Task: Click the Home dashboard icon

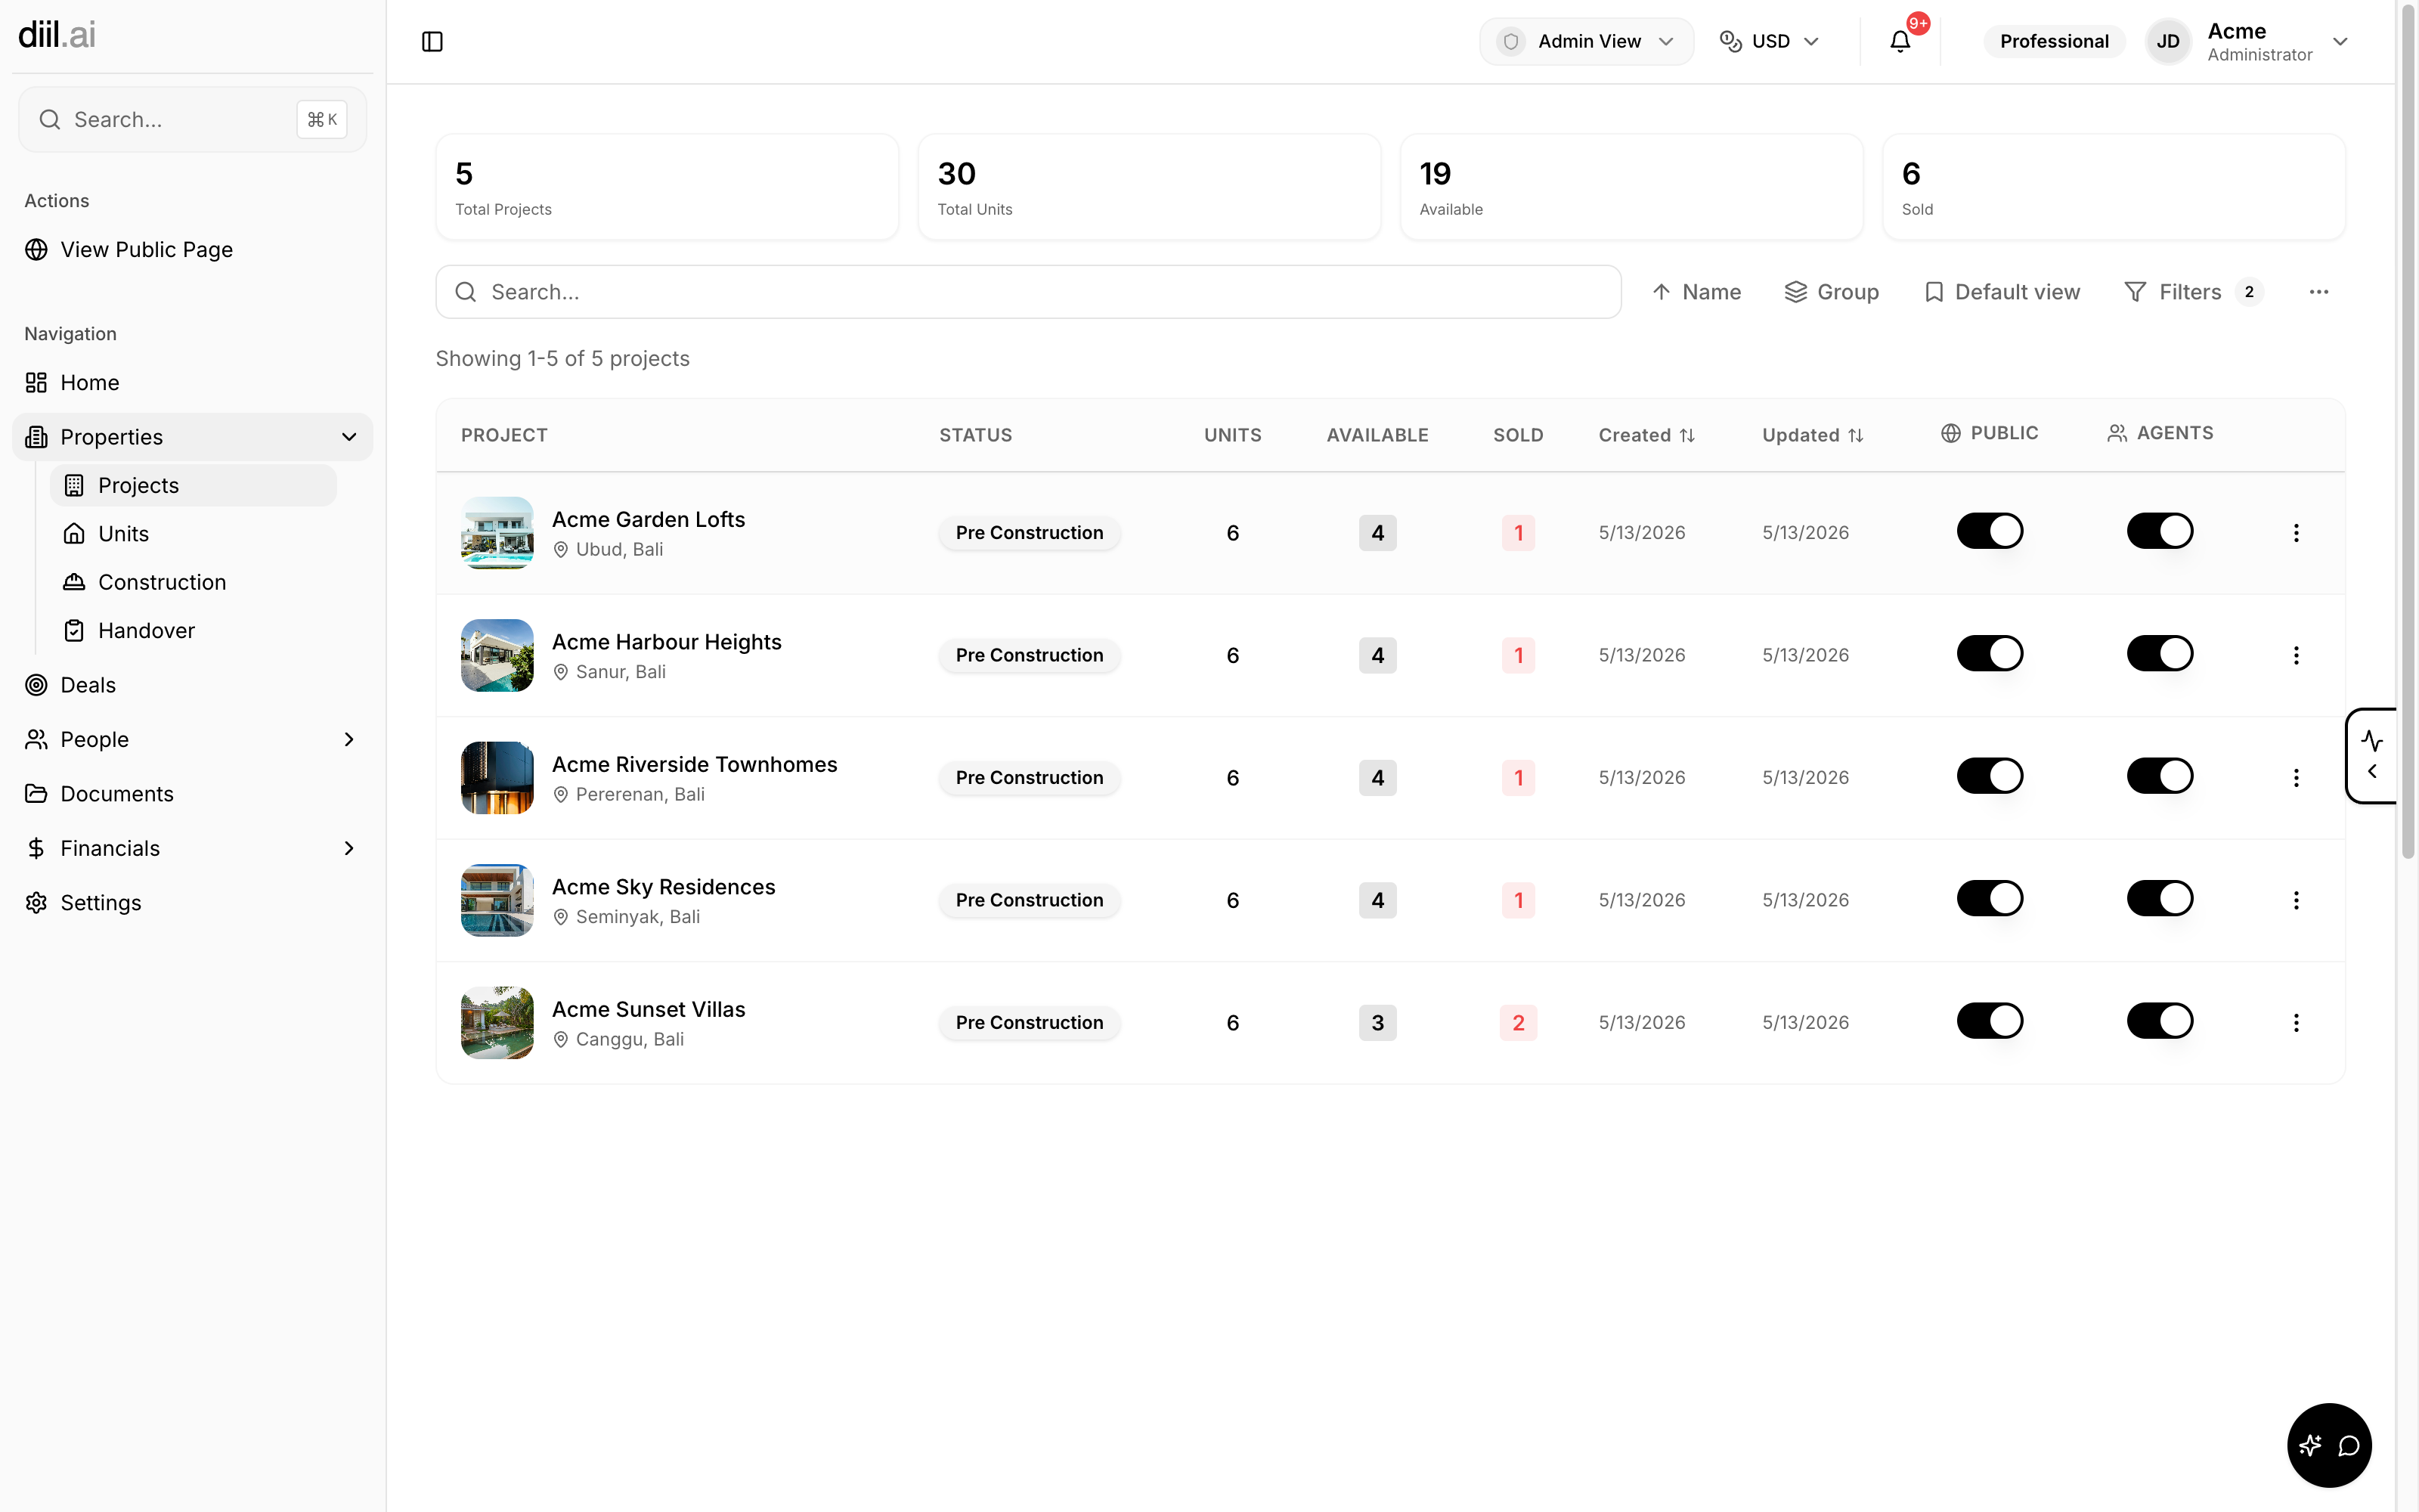Action: tap(36, 382)
